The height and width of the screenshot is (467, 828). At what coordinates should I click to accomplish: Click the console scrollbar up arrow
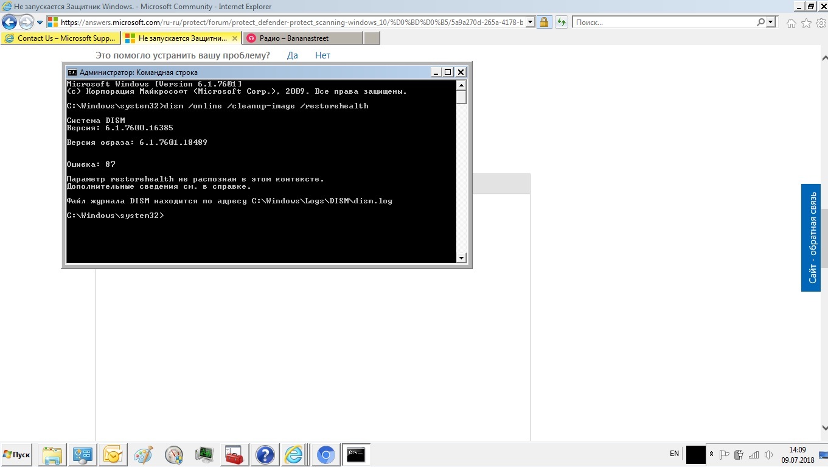(x=461, y=85)
